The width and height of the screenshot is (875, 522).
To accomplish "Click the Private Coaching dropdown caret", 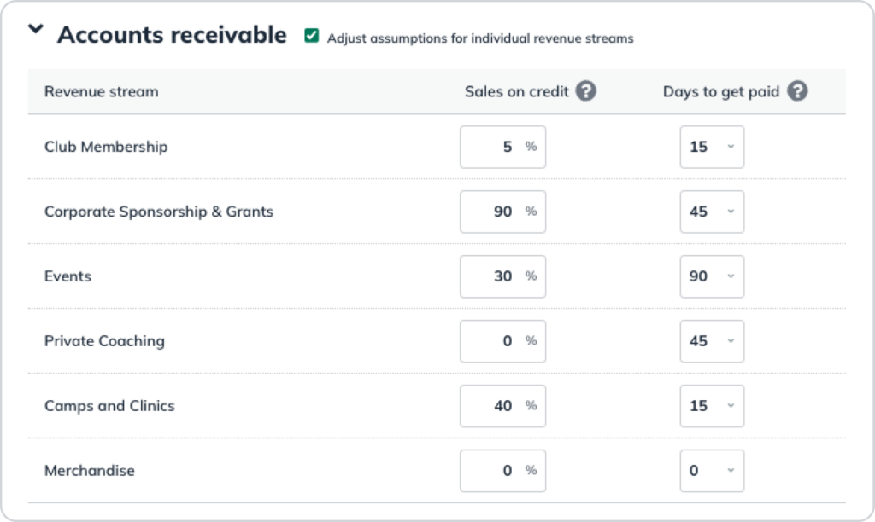I will pyautogui.click(x=731, y=341).
